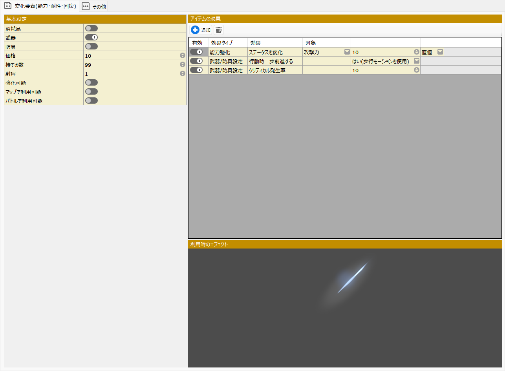The width and height of the screenshot is (505, 371).
Task: Click the 射程 spinner arrows icon
Action: pyautogui.click(x=183, y=73)
